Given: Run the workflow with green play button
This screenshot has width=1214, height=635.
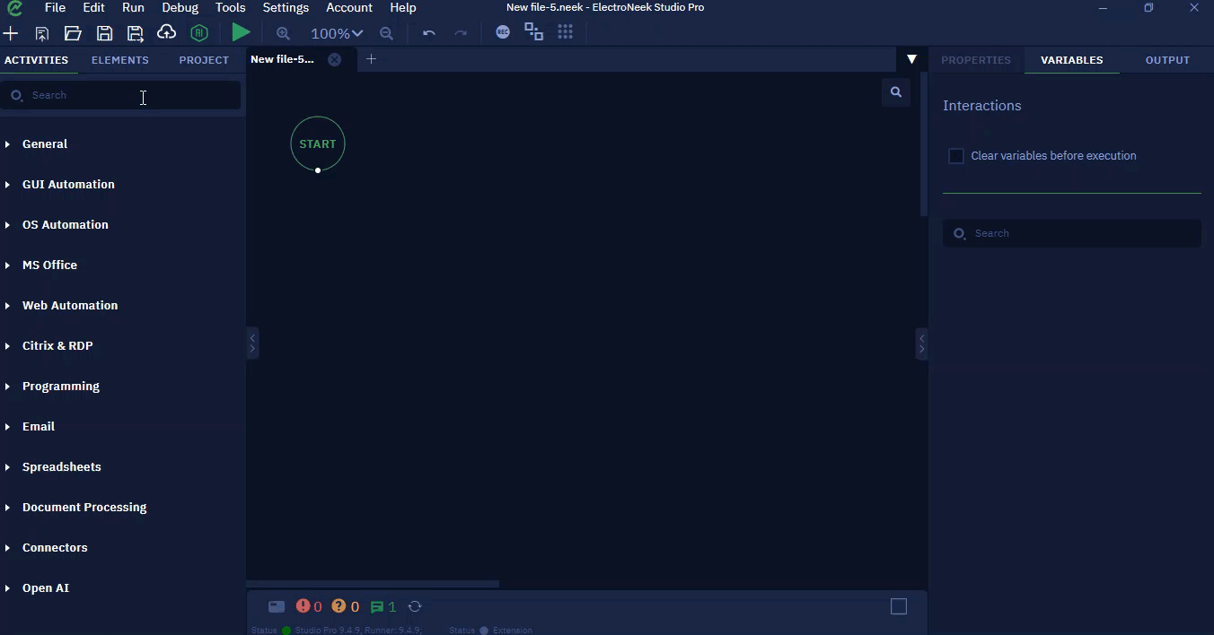Looking at the screenshot, I should tap(241, 32).
